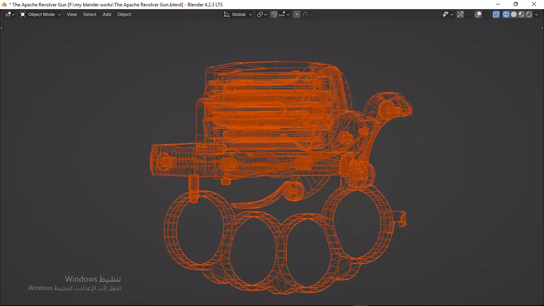Expand the overlays options arrow
Image resolution: width=544 pixels, height=306 pixels.
486,14
